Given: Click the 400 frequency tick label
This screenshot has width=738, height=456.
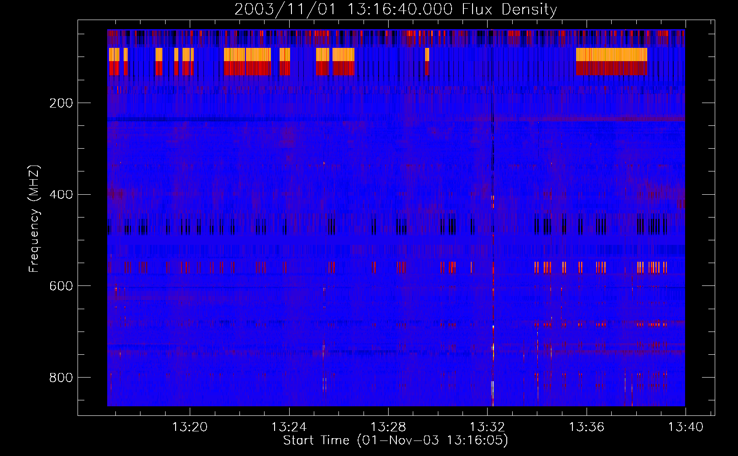Looking at the screenshot, I should coord(61,195).
